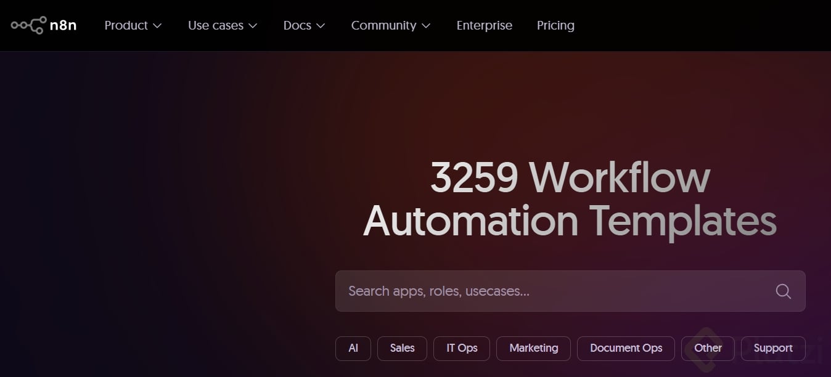The image size is (831, 377).
Task: Pick the Other category tag
Action: pyautogui.click(x=708, y=348)
